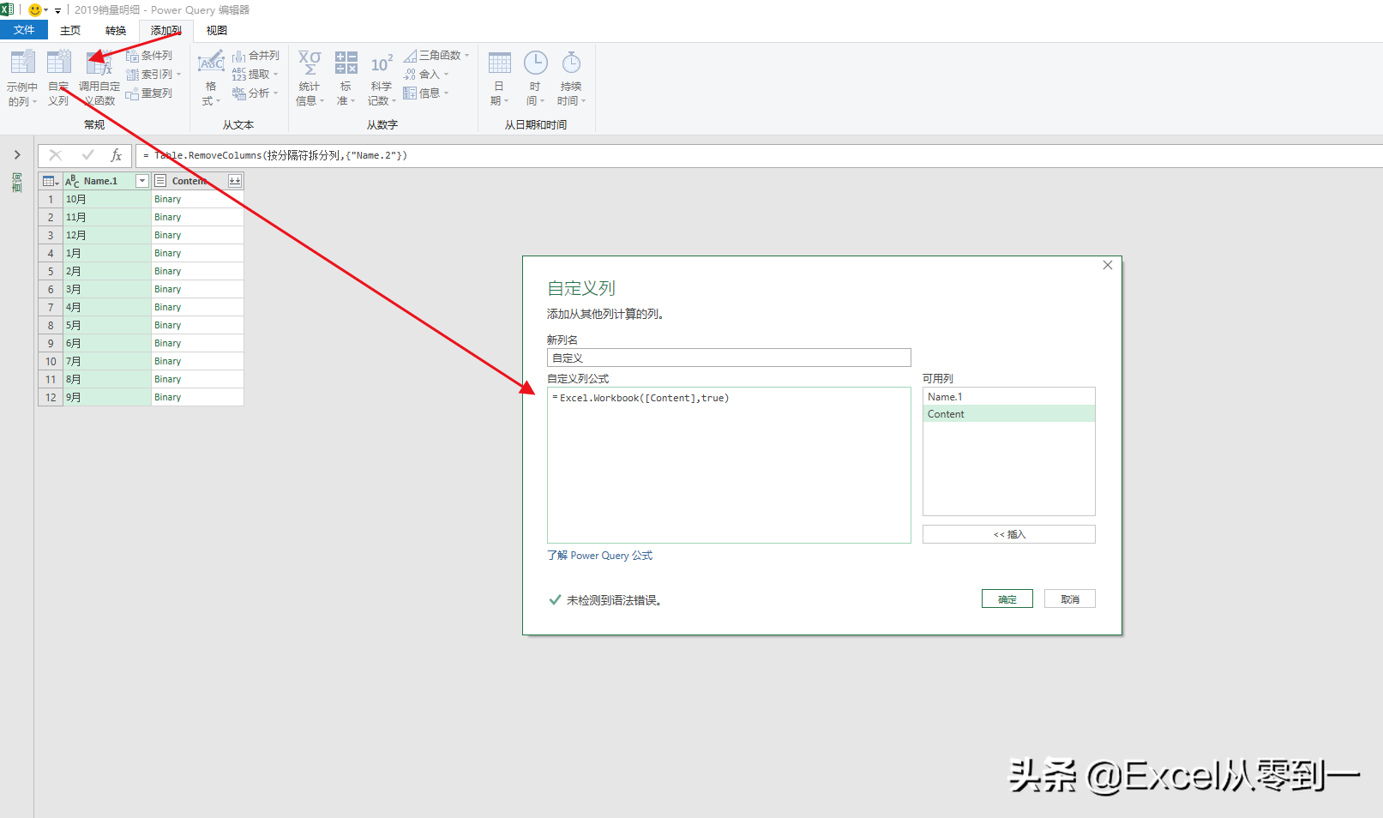Screen dimensions: 1383x818
Task: Switch to the Transform (转换) tab
Action: coord(116,30)
